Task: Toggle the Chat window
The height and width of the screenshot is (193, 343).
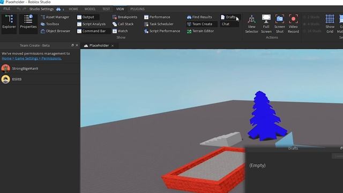Action: pos(229,24)
